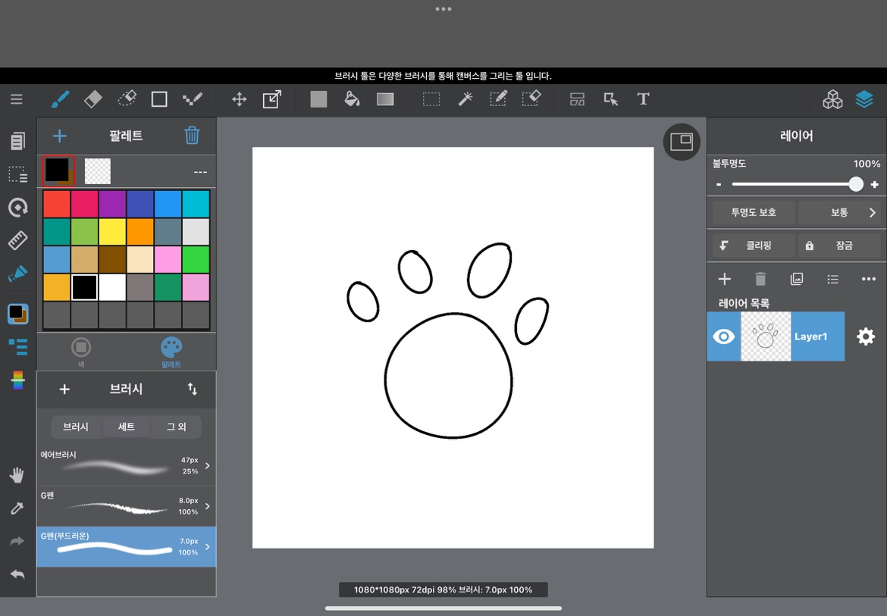Click the 클리핑 button
Screen dimensions: 887x616
(754, 245)
